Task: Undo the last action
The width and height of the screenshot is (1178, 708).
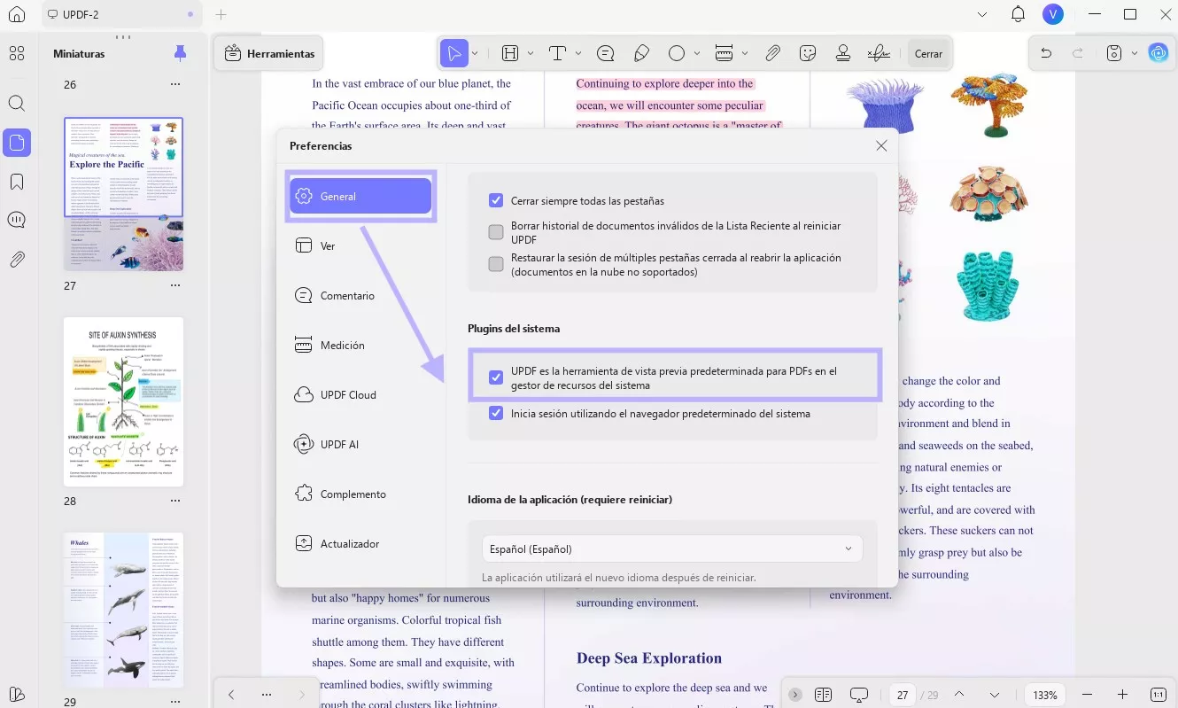Action: [x=1046, y=54]
